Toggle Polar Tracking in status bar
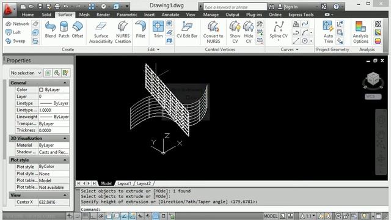 click(x=101, y=216)
